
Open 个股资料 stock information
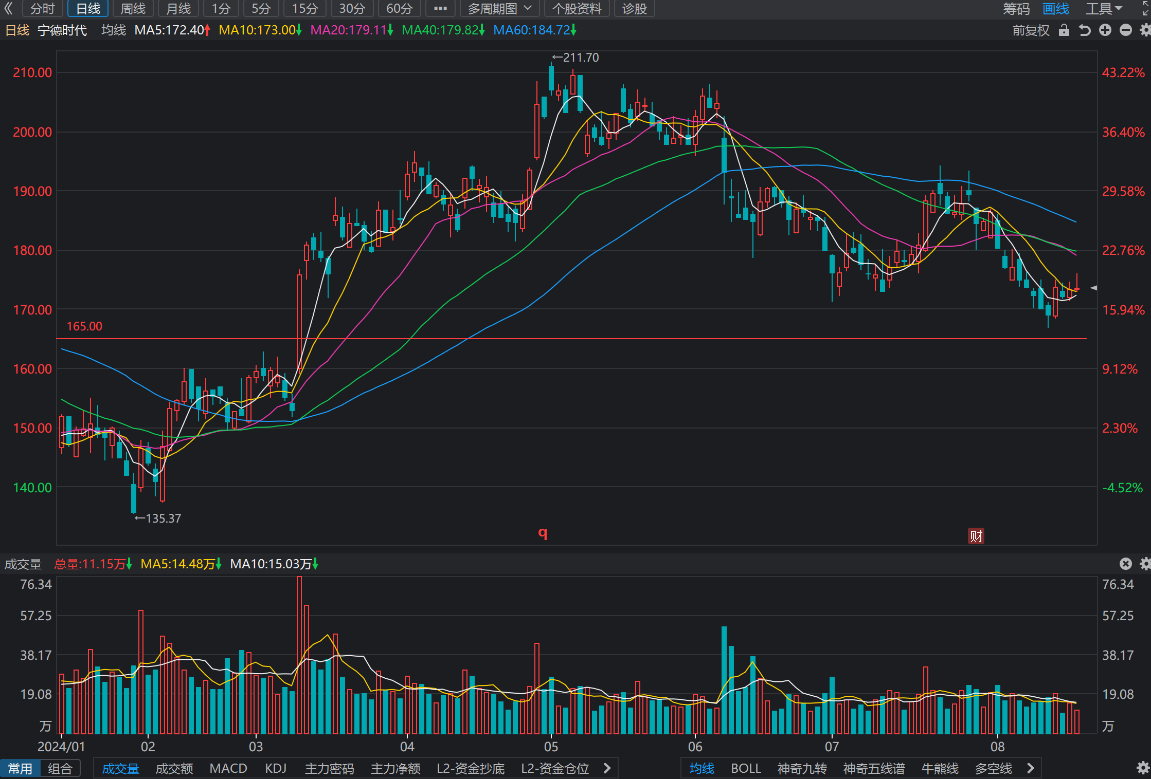tap(577, 8)
